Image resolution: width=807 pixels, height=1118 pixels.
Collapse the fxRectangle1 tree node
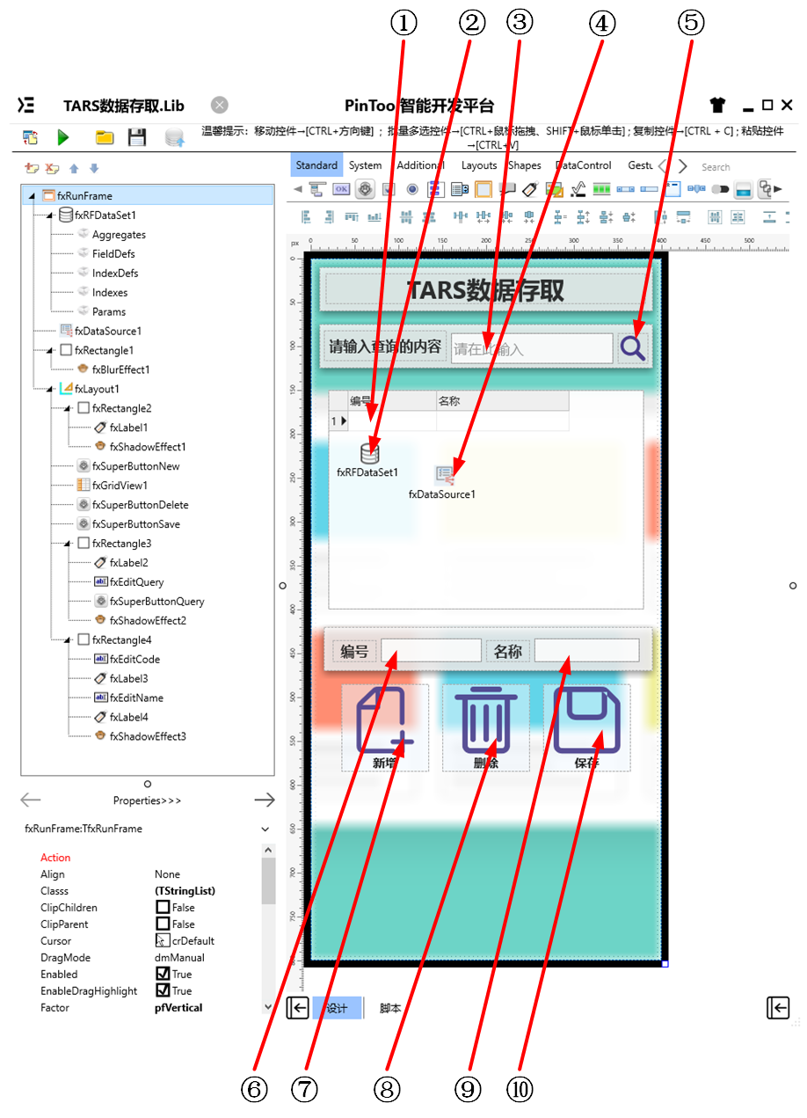[50, 351]
